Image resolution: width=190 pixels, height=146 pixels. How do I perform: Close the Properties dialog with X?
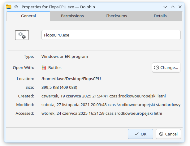179,7
